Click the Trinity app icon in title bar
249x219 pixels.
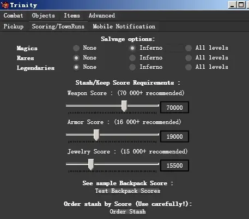coord(5,5)
